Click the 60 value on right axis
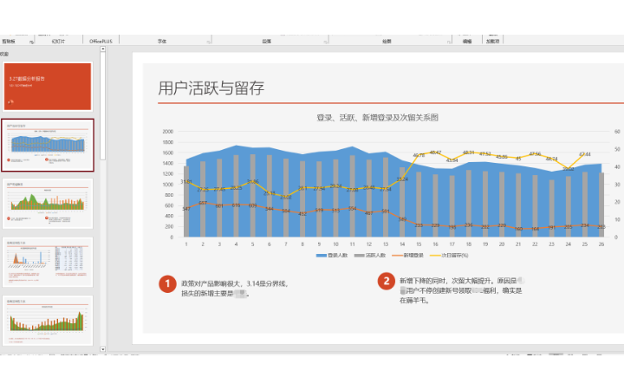 [x=617, y=132]
